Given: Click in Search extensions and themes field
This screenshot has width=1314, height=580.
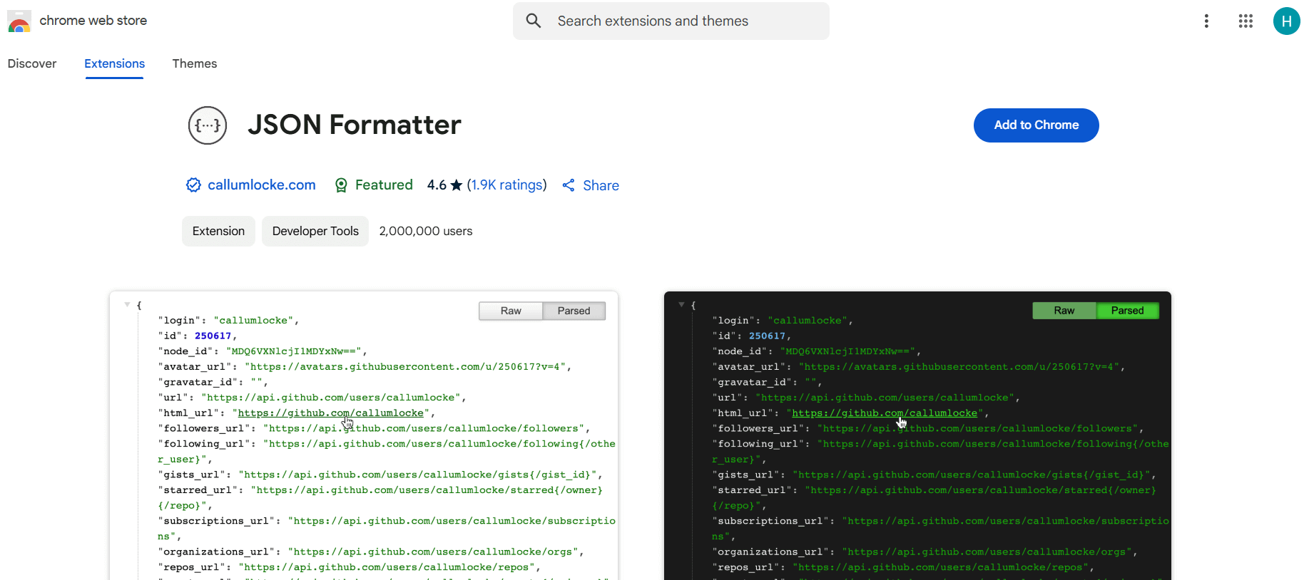Looking at the screenshot, I should (671, 21).
